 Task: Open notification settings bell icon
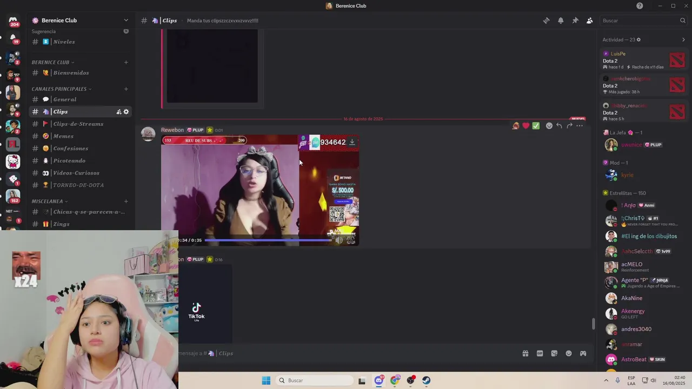point(561,21)
